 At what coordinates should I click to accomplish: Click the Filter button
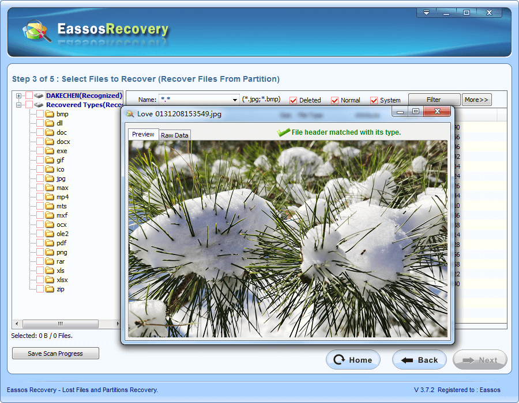434,99
